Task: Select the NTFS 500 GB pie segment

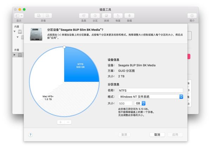Action: point(81,65)
